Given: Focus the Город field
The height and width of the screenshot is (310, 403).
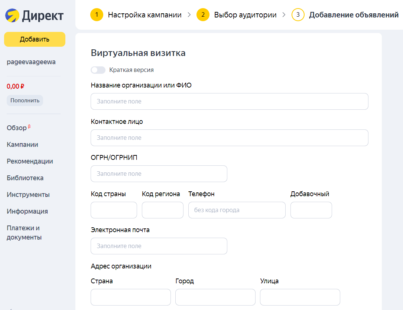Looking at the screenshot, I should (215, 297).
